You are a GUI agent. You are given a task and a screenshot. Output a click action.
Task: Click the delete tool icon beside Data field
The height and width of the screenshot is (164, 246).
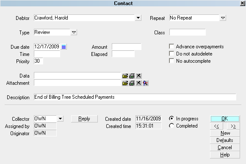pyautogui.click(x=138, y=76)
